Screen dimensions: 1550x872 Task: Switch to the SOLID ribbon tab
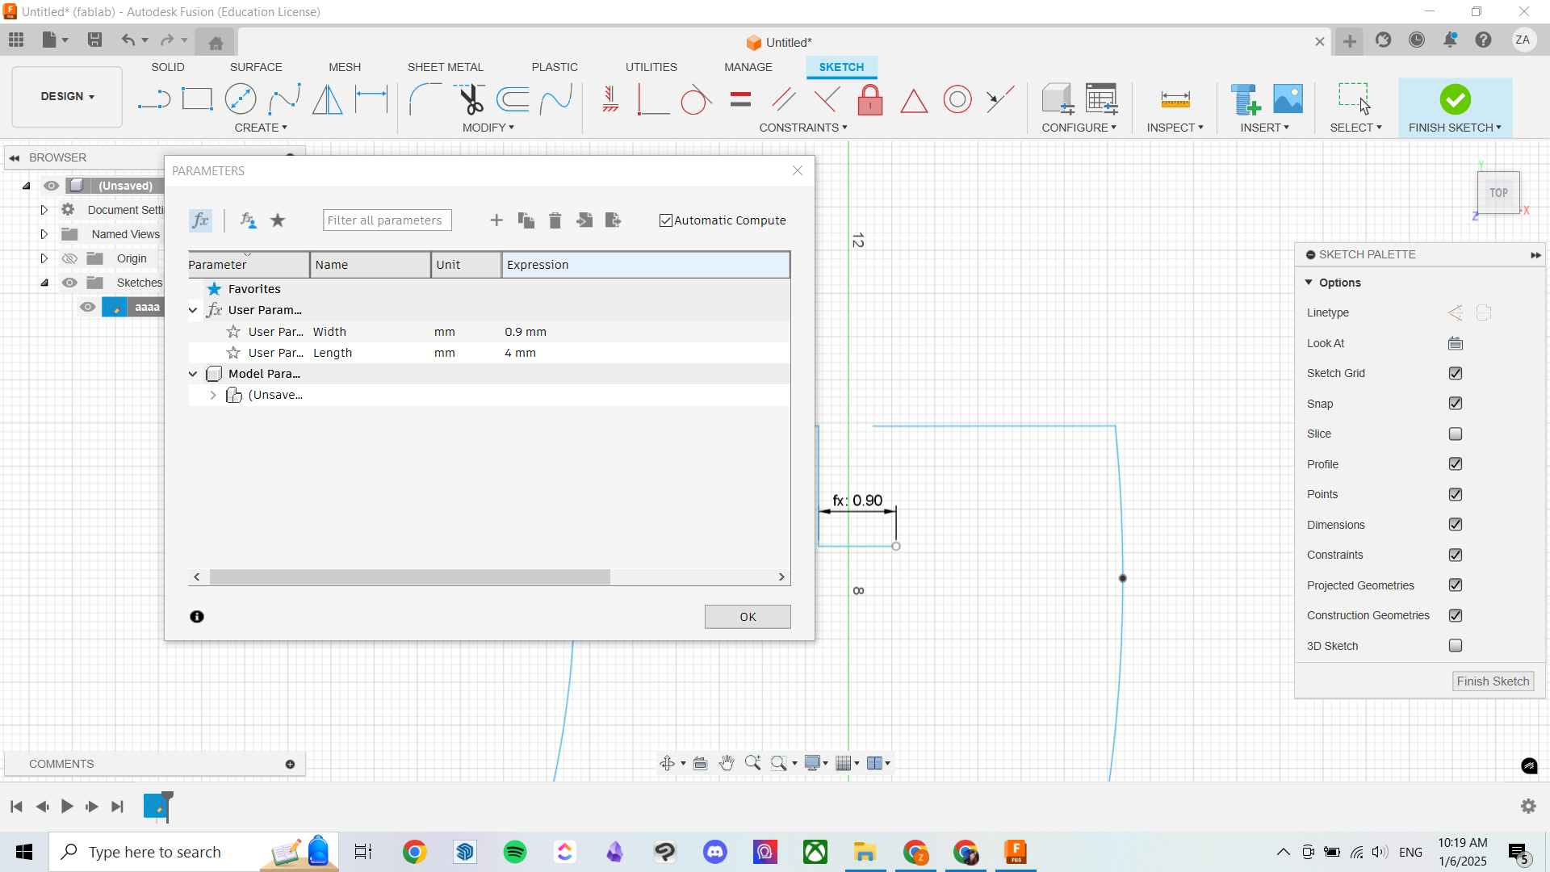(167, 67)
